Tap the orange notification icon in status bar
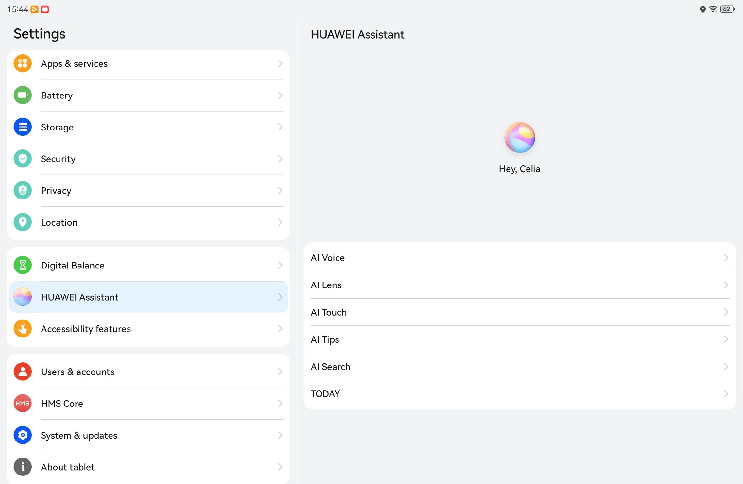The width and height of the screenshot is (743, 484). point(34,9)
